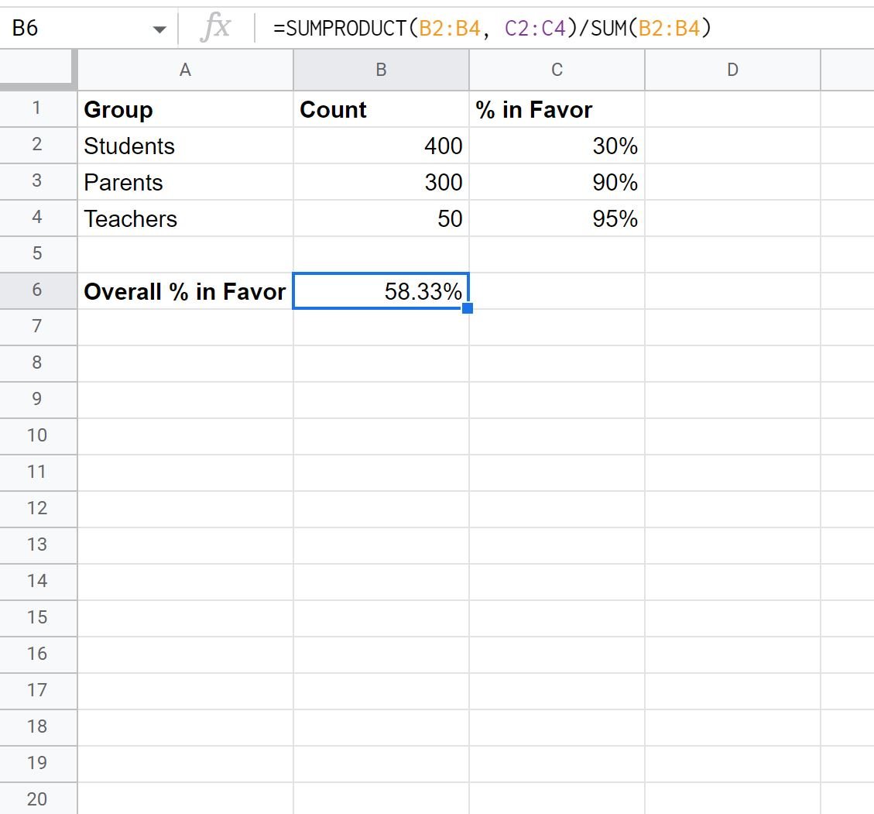Select row 10 header
874x814 pixels.
tap(38, 437)
